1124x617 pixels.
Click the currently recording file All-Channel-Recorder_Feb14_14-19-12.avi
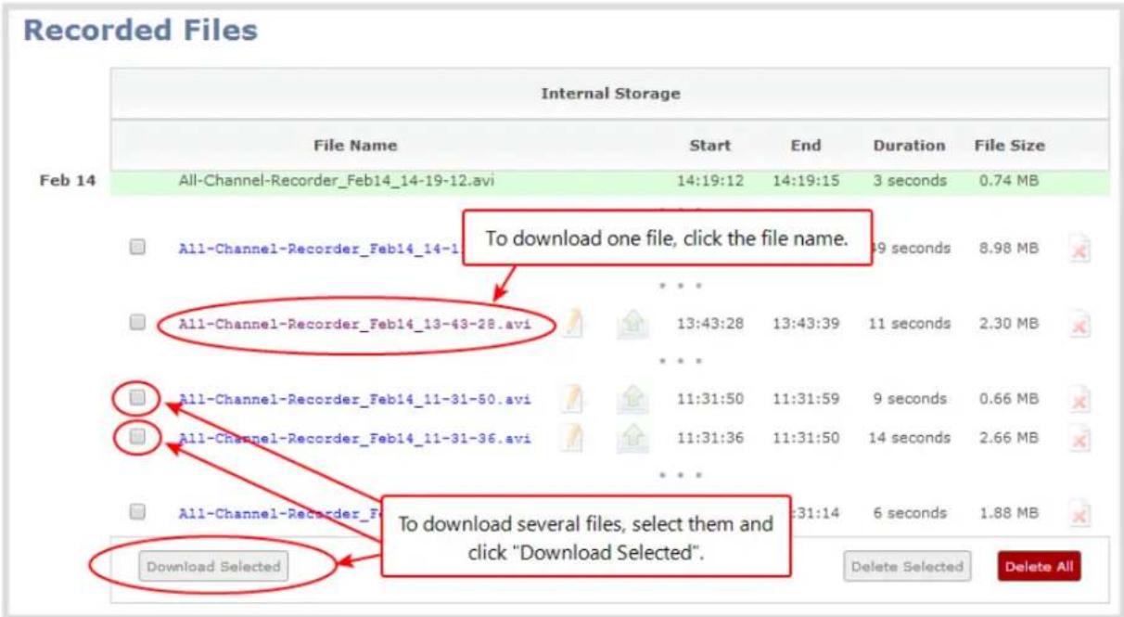coord(336,181)
